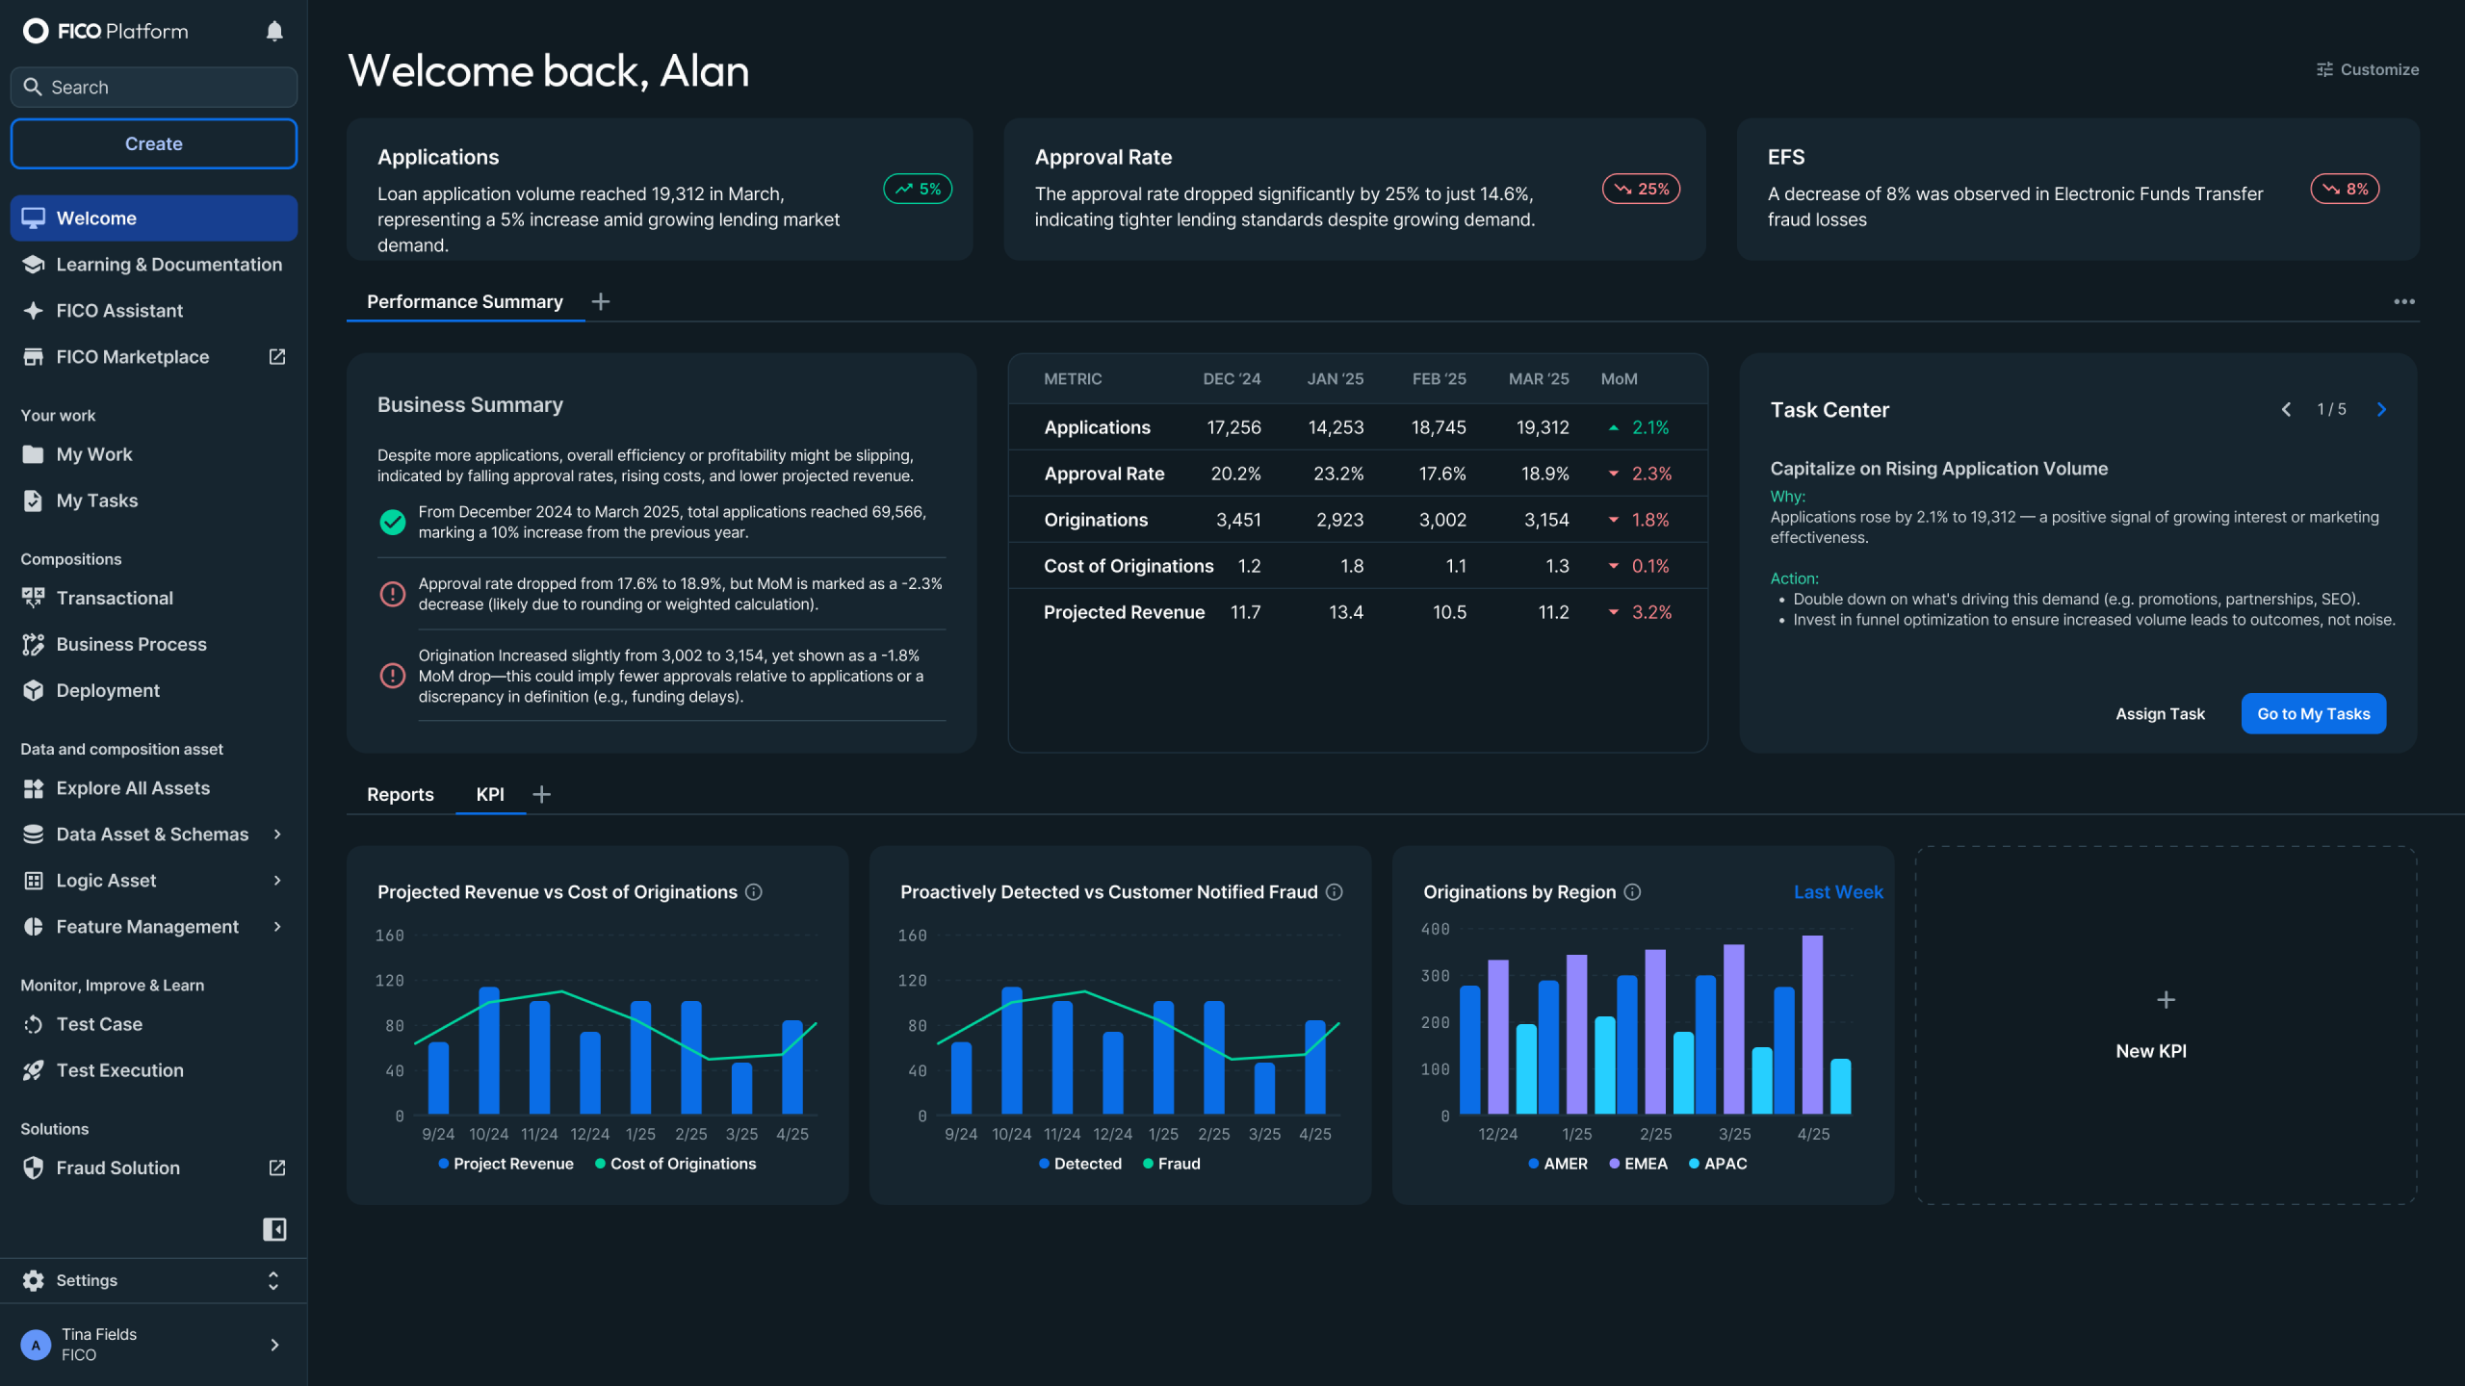This screenshot has height=1386, width=2465.
Task: Click the Explore All Assets icon
Action: tap(34, 788)
